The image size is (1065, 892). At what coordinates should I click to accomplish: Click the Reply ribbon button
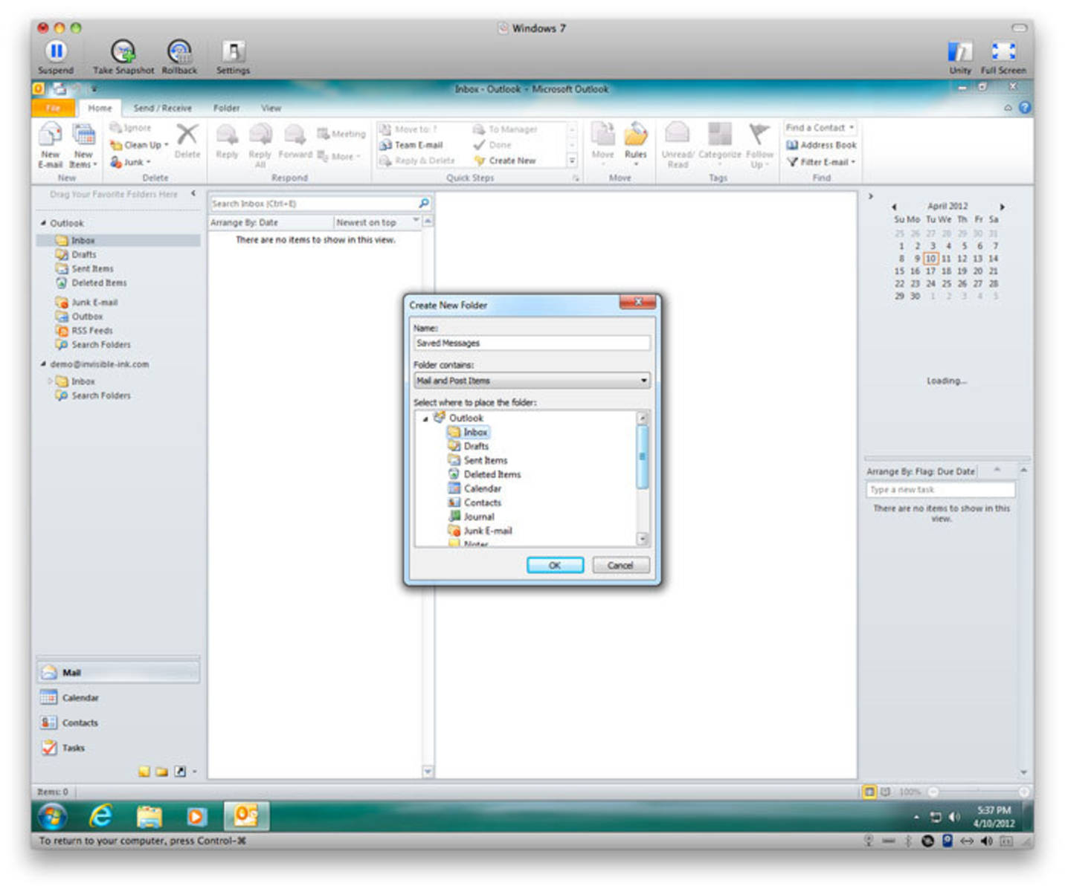click(x=227, y=141)
